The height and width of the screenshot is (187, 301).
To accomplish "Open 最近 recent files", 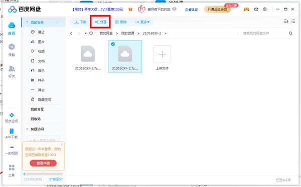I will coord(38,32).
